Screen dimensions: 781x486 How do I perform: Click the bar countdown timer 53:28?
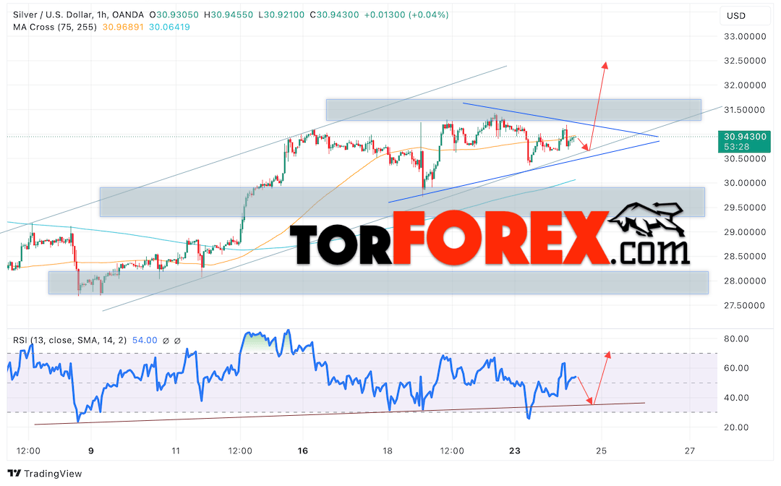736,147
